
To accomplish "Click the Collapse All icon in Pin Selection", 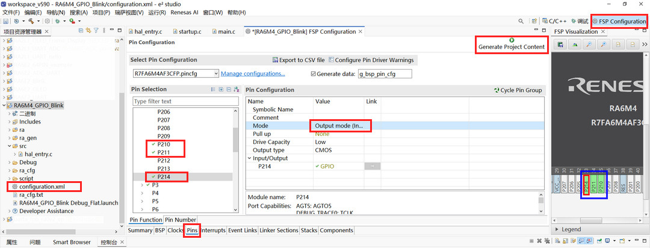I will (x=229, y=89).
